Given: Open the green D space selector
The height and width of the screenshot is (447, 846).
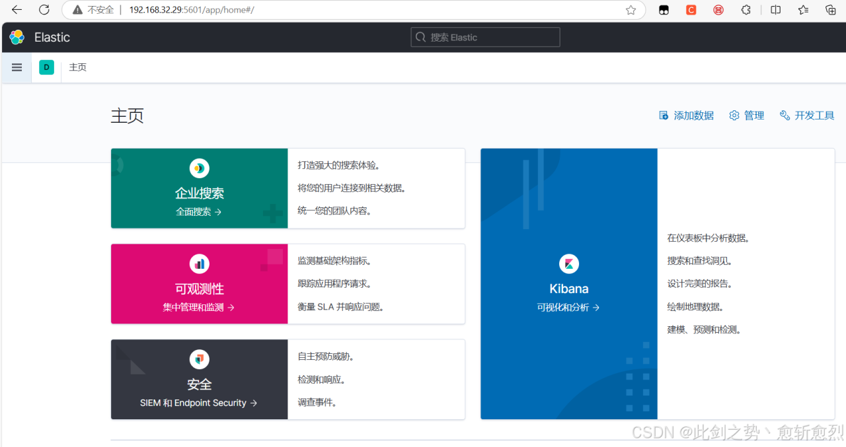Looking at the screenshot, I should click(x=46, y=67).
